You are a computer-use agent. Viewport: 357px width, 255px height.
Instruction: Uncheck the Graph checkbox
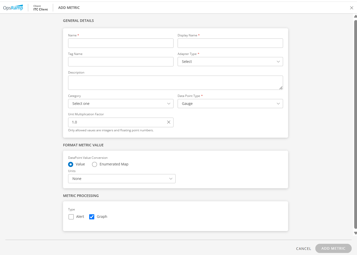pyautogui.click(x=92, y=217)
